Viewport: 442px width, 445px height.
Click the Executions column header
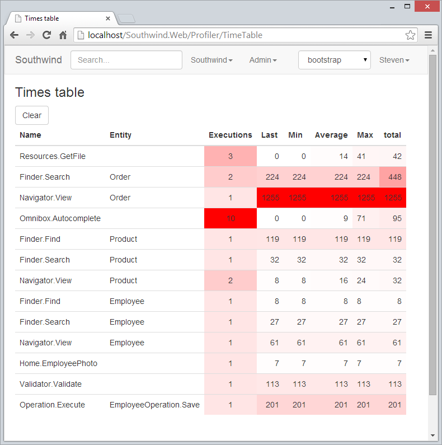pos(230,135)
